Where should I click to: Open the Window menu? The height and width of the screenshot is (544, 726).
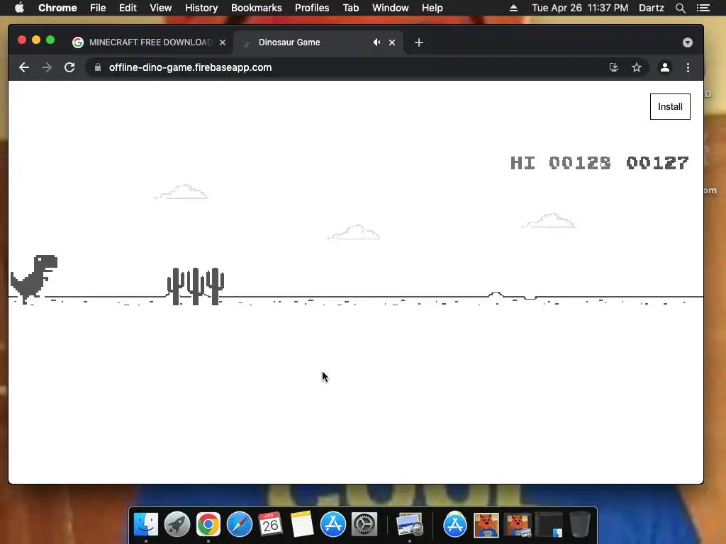[x=391, y=8]
